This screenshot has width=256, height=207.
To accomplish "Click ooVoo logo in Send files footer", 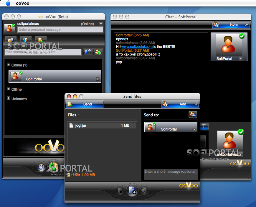I will coord(189,185).
